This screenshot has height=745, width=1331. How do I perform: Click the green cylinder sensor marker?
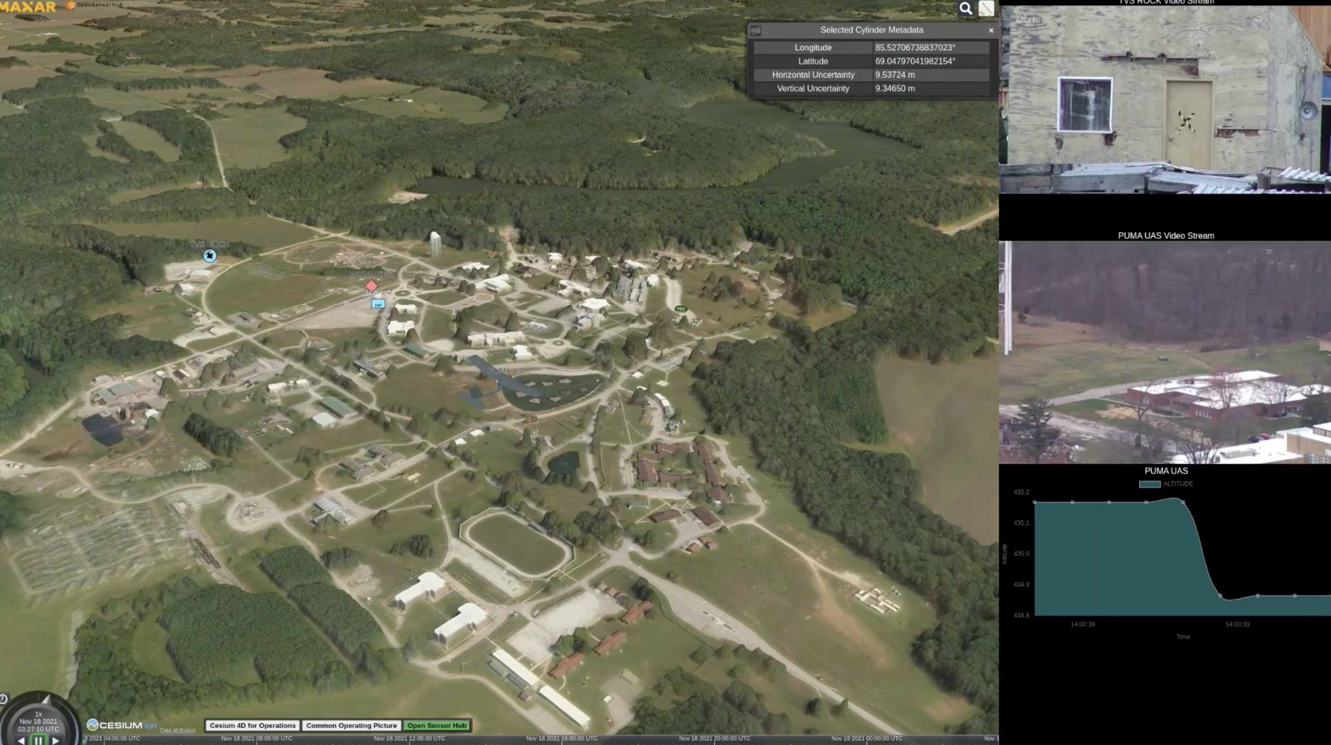681,309
